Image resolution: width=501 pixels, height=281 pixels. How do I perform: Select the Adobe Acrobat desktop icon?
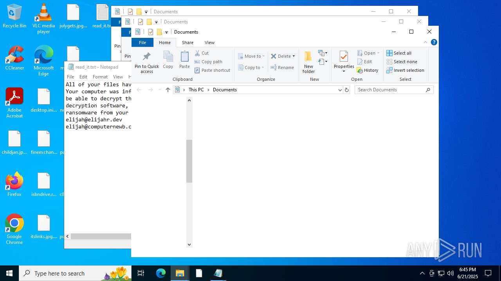pyautogui.click(x=14, y=103)
